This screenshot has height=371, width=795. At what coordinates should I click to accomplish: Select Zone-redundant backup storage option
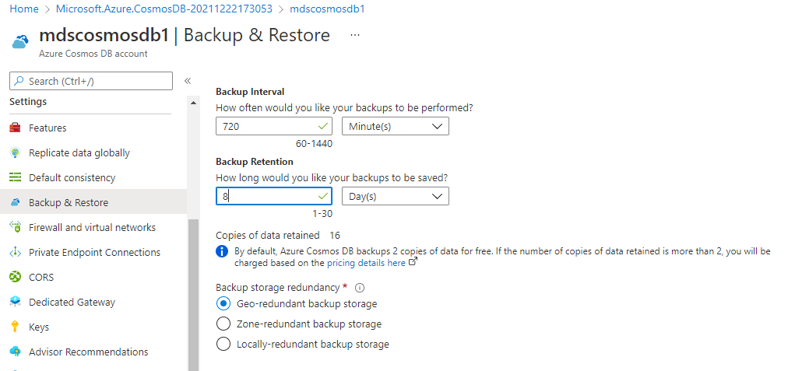coord(223,324)
